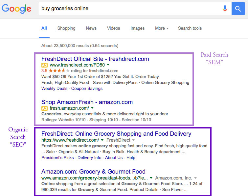Open the grey FreshDirect publisher dropdown
This screenshot has width=248, height=196.
pyautogui.click(x=133, y=140)
